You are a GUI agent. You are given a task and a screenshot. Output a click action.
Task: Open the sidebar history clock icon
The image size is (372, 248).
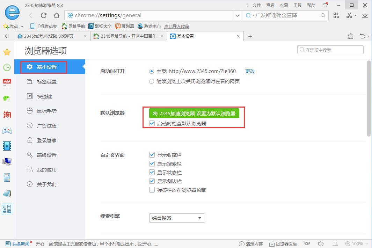pyautogui.click(x=7, y=67)
